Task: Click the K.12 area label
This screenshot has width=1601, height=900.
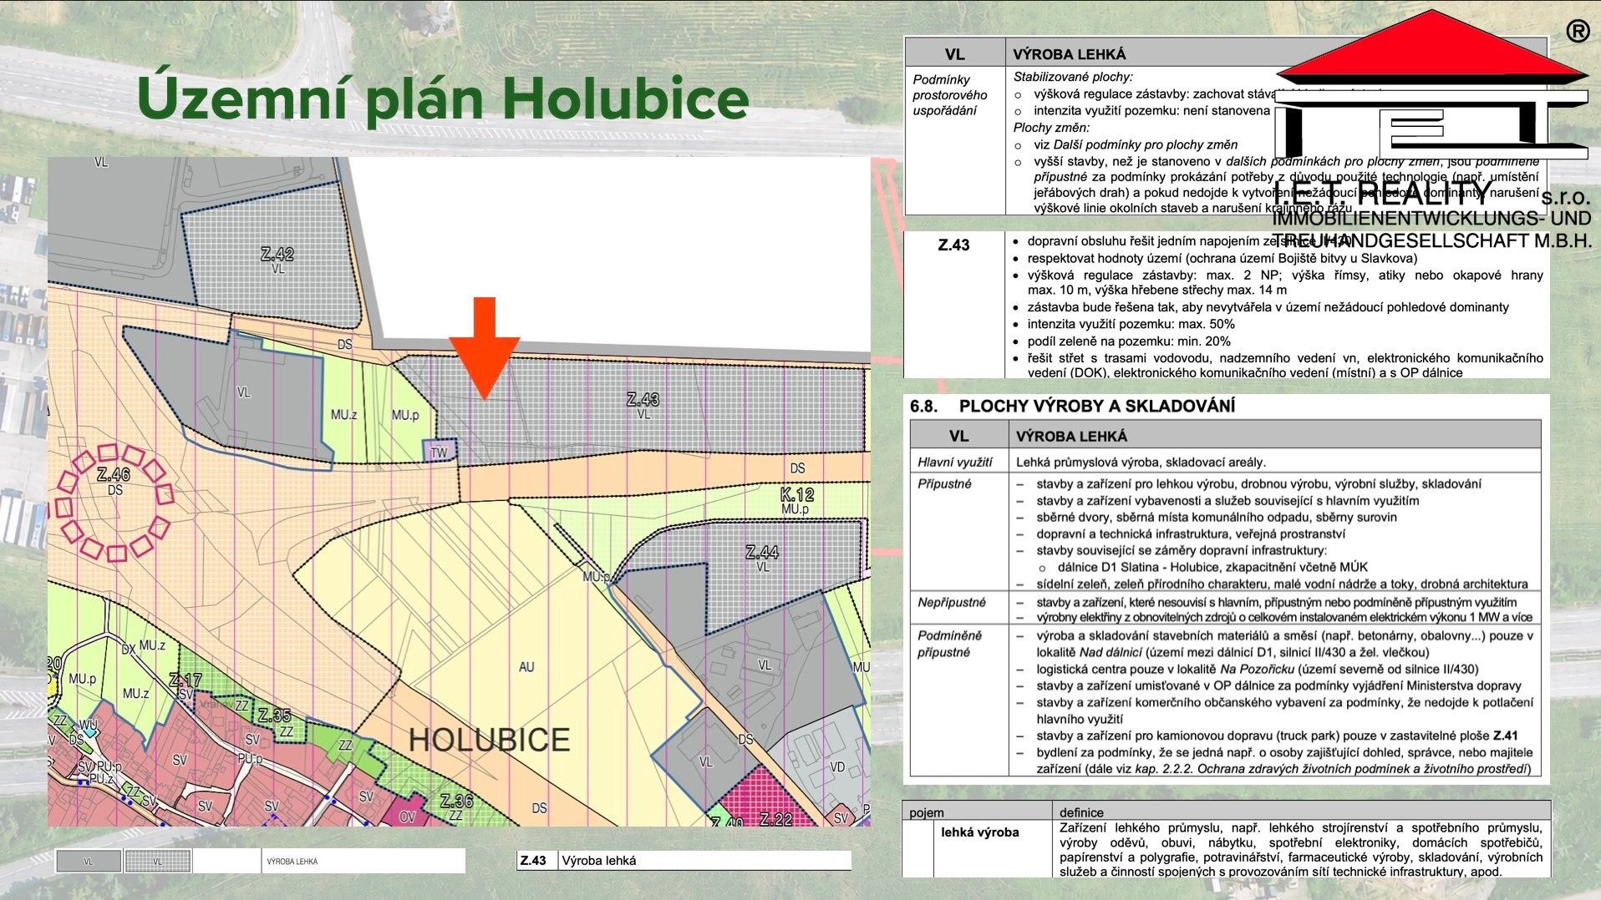Action: [796, 494]
